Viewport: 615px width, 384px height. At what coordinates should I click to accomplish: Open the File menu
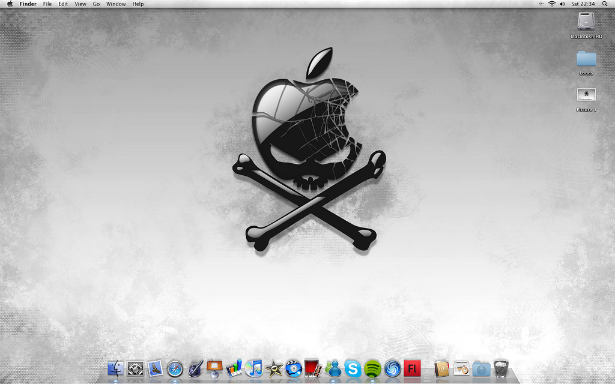tap(47, 4)
